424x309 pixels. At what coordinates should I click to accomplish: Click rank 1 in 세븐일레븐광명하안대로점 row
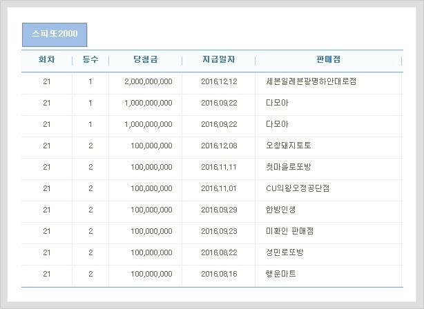point(90,81)
